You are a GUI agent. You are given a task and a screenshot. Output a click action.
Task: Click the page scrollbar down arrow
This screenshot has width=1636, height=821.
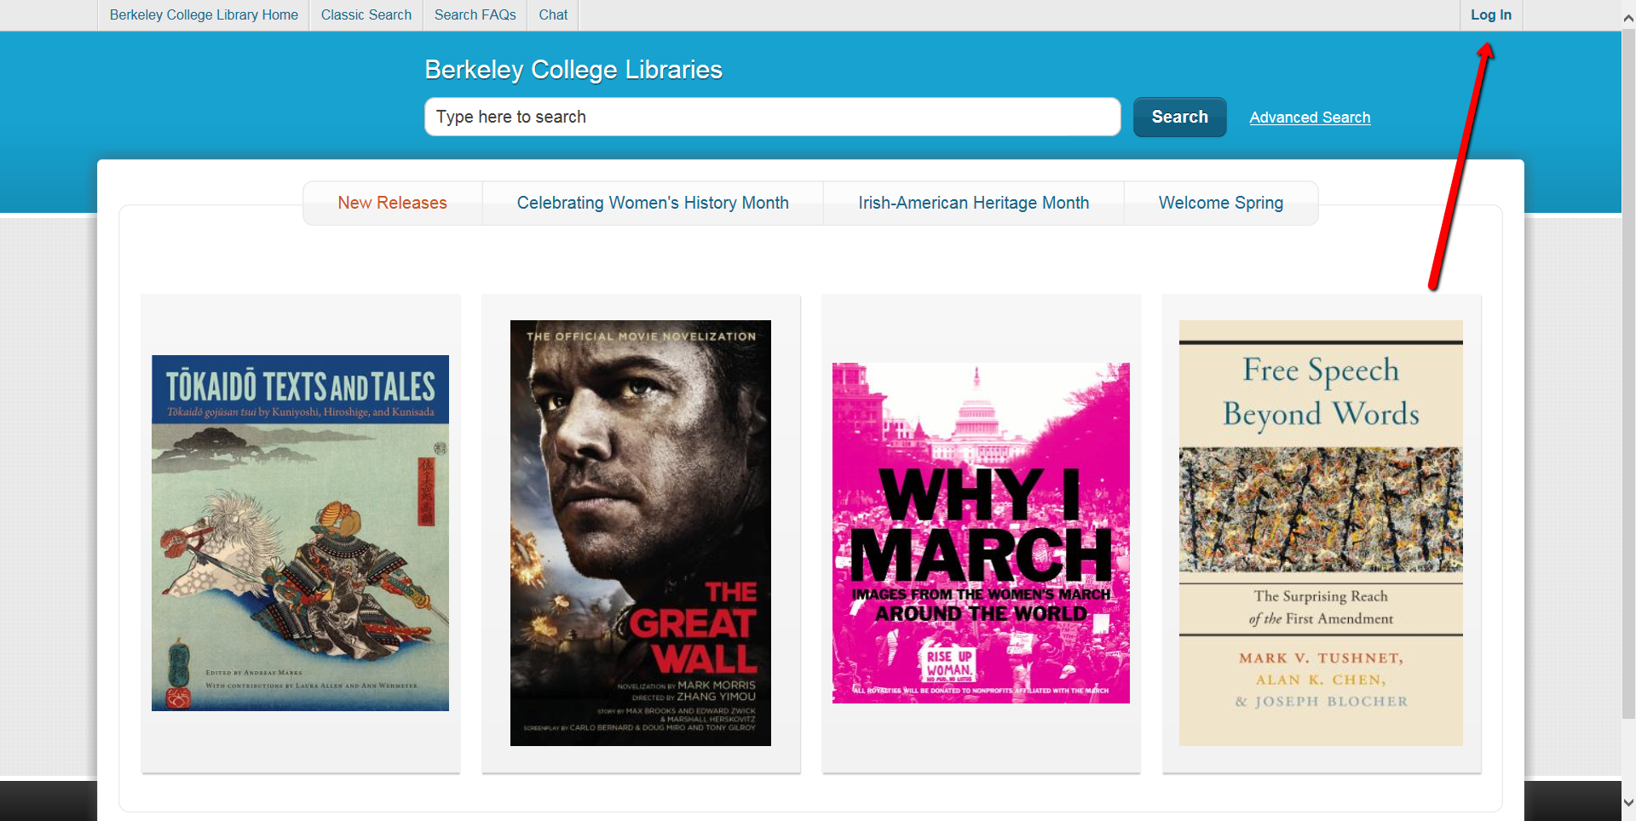pyautogui.click(x=1628, y=802)
